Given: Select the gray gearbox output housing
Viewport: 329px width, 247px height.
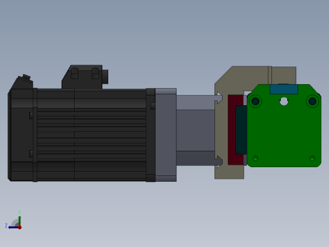Looking at the screenshot, I should point(196,130).
